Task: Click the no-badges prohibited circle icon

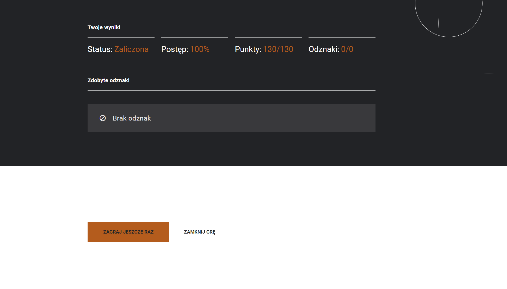Action: 103,118
